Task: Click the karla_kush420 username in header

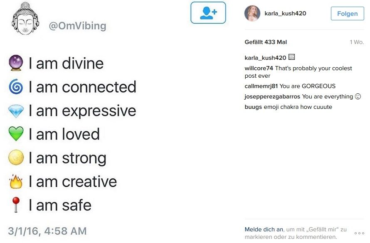Action: click(285, 13)
